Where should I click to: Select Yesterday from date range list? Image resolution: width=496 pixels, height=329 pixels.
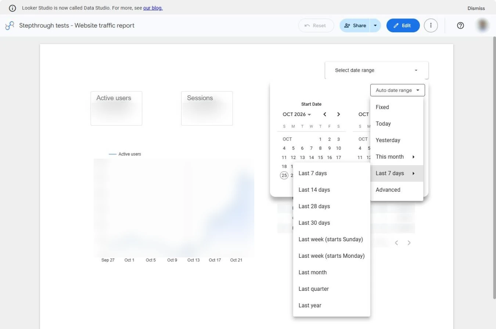(x=397, y=140)
